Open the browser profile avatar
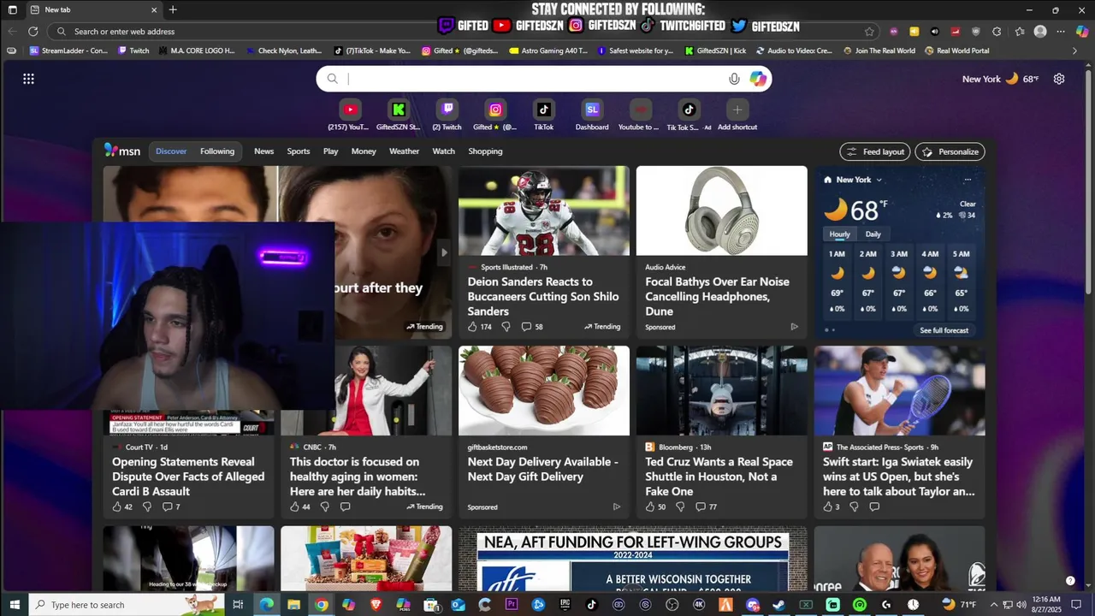 (x=1040, y=32)
